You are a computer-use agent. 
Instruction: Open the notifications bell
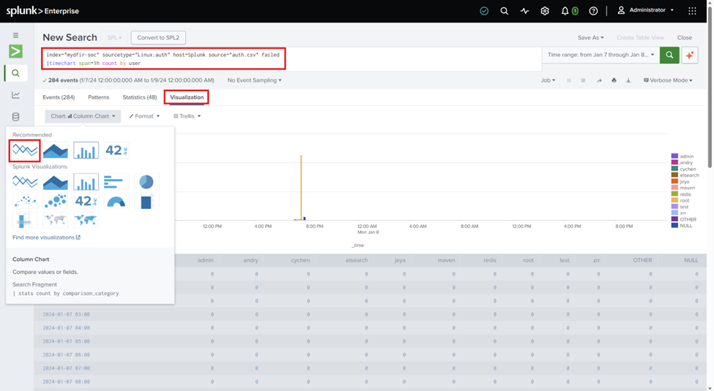tap(565, 11)
